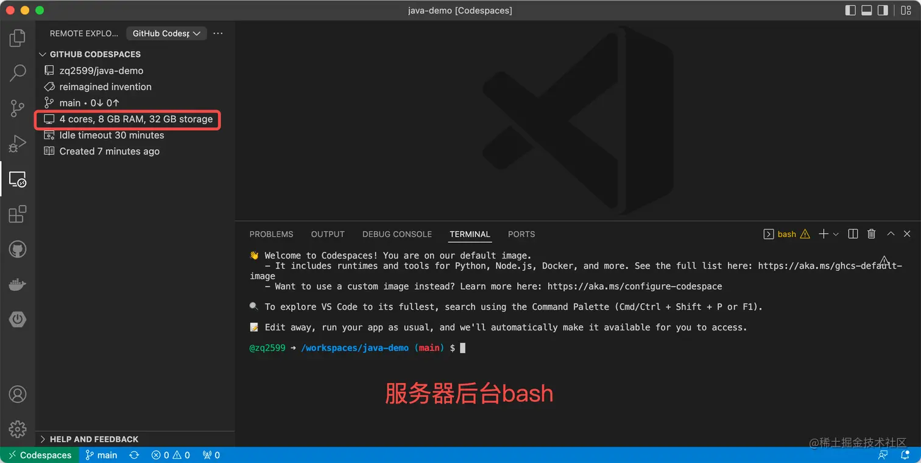Open the Run and Debug view
This screenshot has height=463, width=921.
pyautogui.click(x=18, y=144)
